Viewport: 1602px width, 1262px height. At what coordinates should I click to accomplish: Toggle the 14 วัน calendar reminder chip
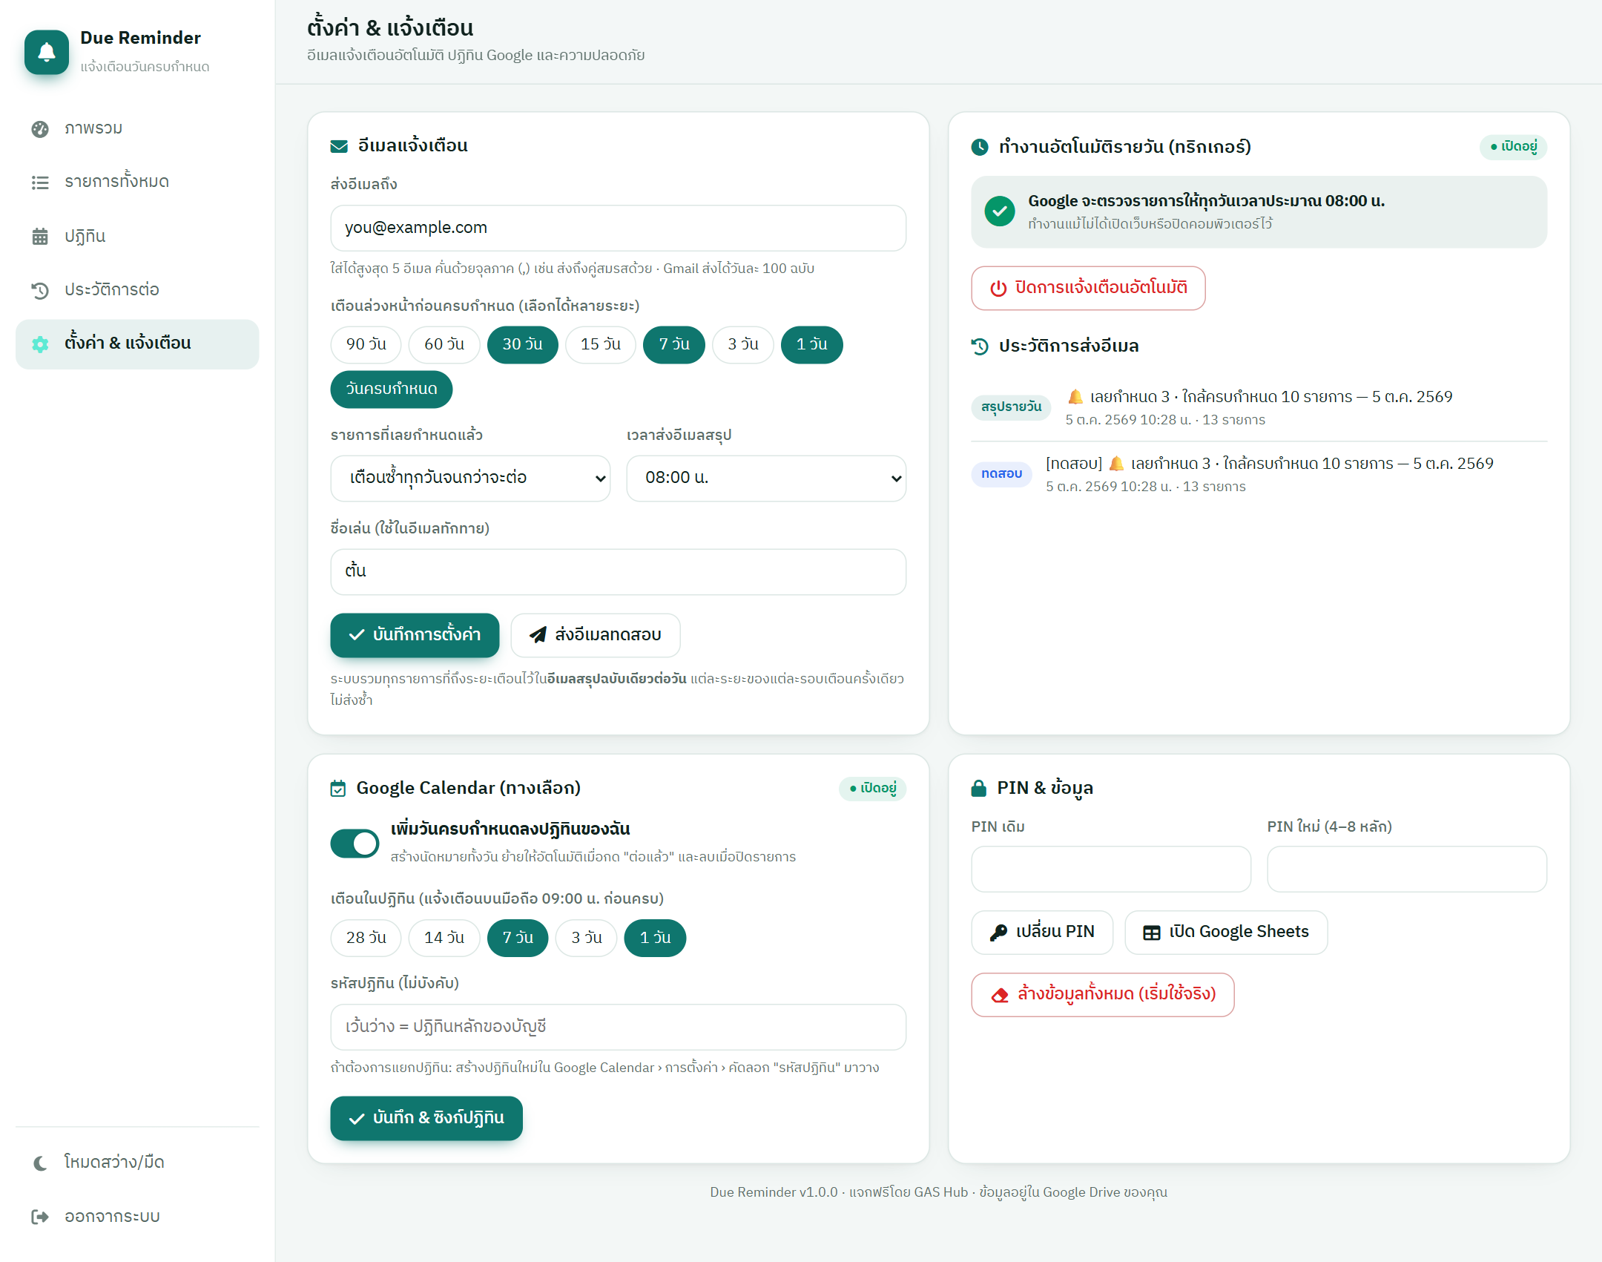click(x=444, y=939)
